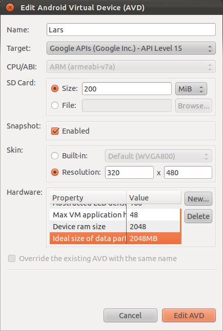
Task: Click the New... hardware button
Action: click(198, 198)
